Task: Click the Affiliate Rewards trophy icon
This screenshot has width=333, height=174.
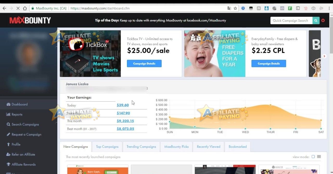Action: pos(8,164)
